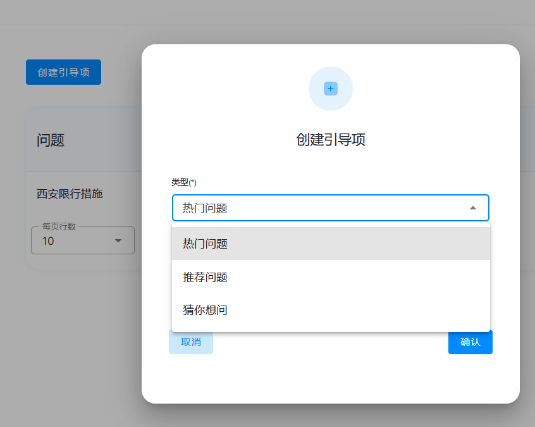This screenshot has width=535, height=427.
Task: Collapse the 类型 list with the caret arrow
Action: [x=472, y=208]
